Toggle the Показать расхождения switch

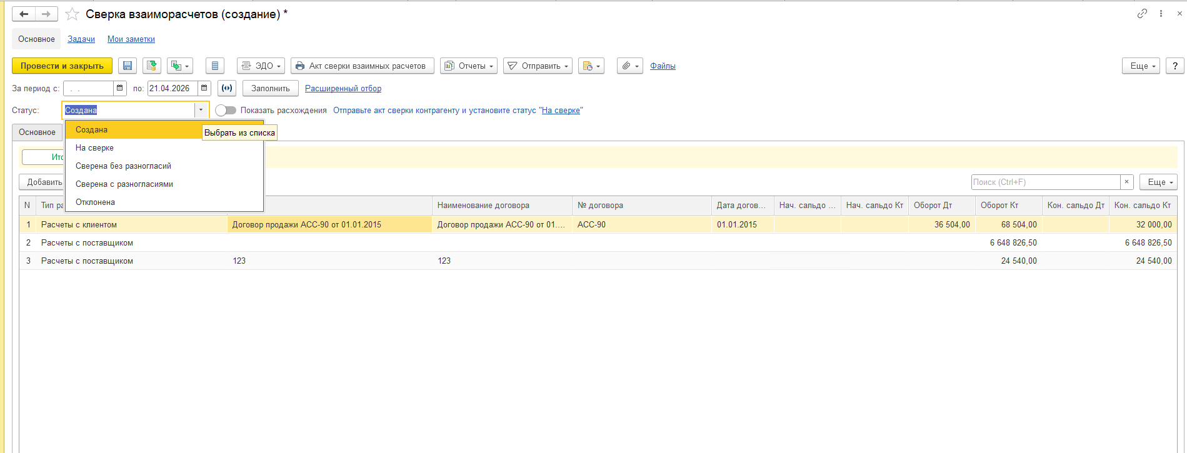tap(226, 110)
